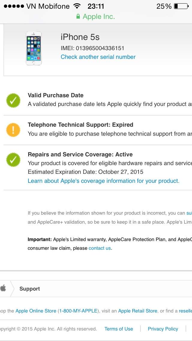This screenshot has width=192, height=341.
Task: Open Check another serial number link
Action: click(98, 57)
